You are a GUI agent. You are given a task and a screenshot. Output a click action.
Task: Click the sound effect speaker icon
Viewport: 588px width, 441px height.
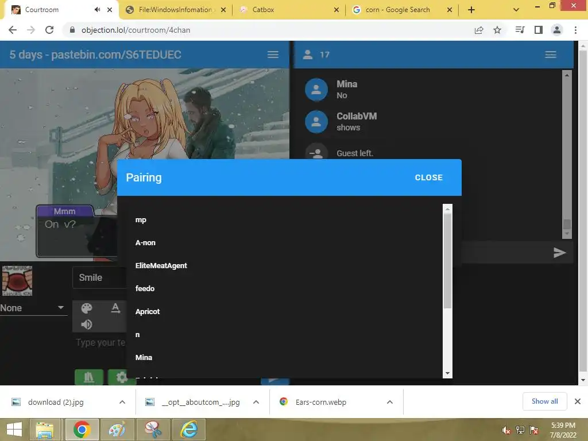click(87, 324)
